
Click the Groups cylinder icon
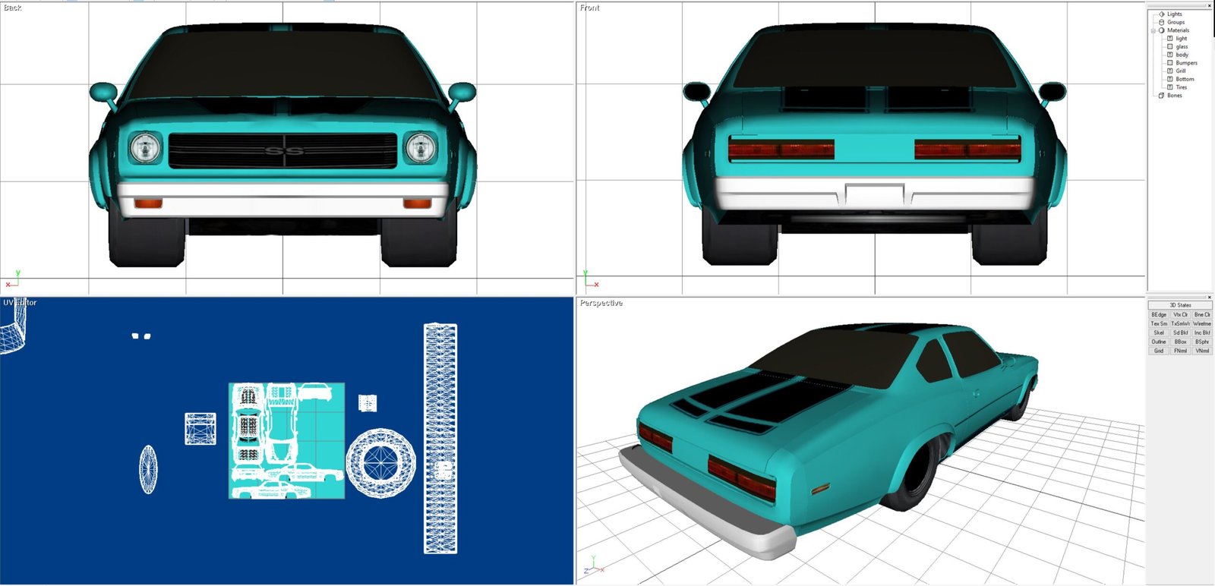point(1161,22)
